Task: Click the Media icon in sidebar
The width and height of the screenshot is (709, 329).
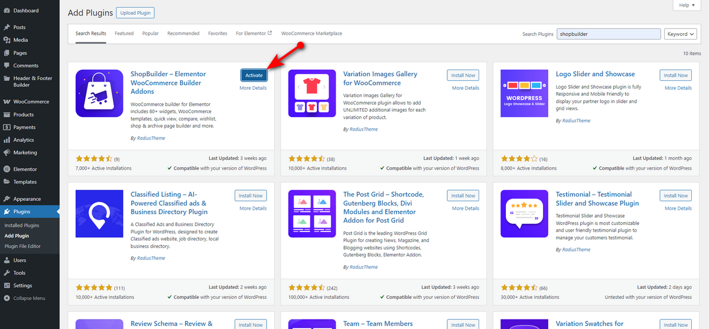Action: click(6, 40)
